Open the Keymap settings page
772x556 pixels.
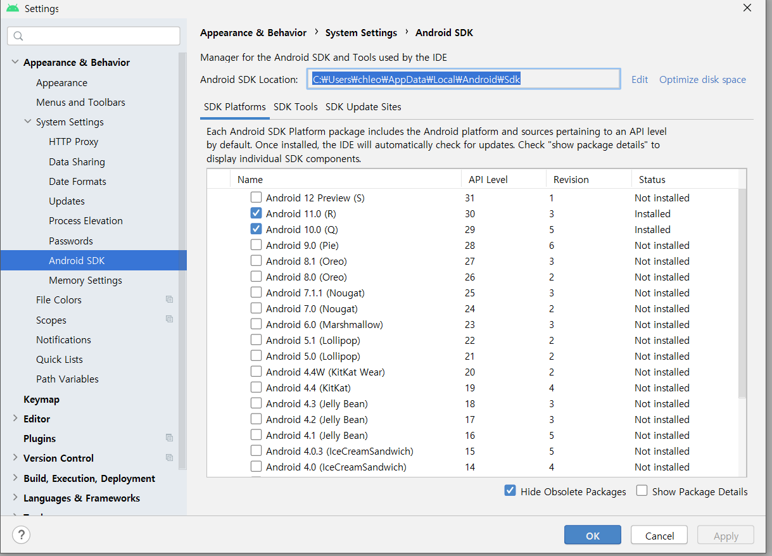41,399
